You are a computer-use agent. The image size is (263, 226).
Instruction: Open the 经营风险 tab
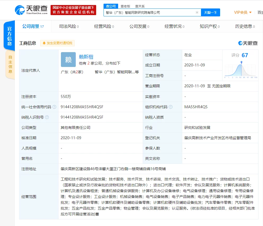point(104,26)
